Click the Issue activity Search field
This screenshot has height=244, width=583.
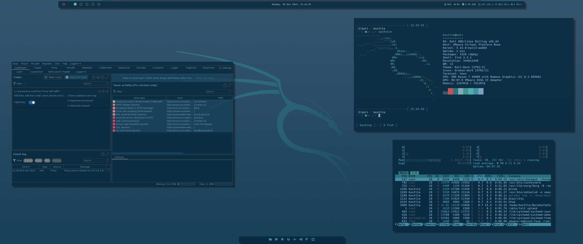point(218,92)
